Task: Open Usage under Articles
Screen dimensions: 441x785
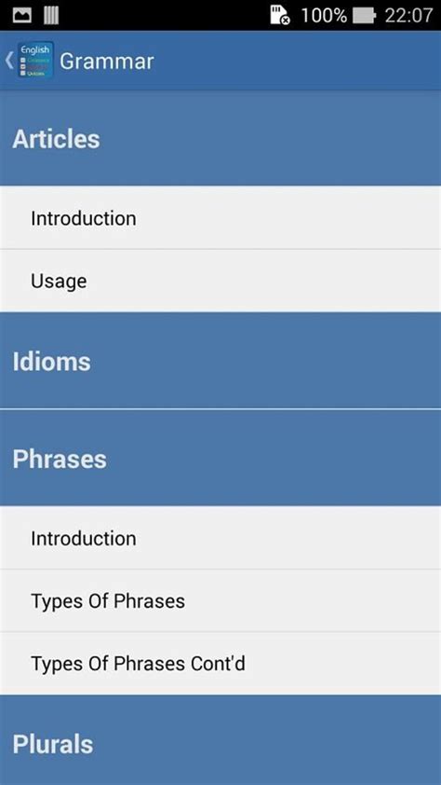Action: pyautogui.click(x=220, y=281)
